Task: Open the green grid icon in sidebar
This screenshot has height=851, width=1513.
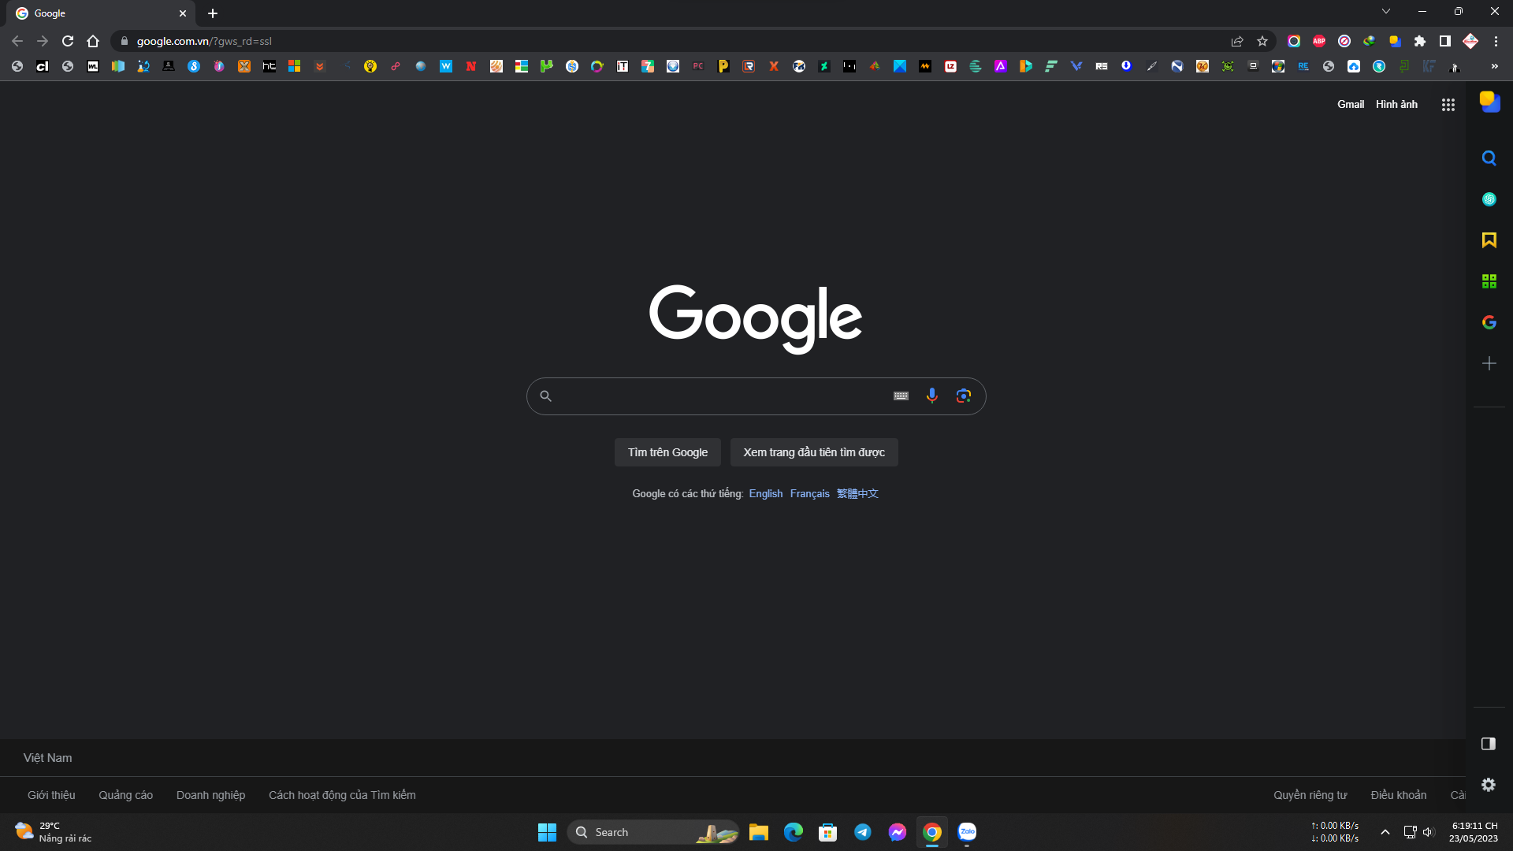Action: click(x=1489, y=281)
